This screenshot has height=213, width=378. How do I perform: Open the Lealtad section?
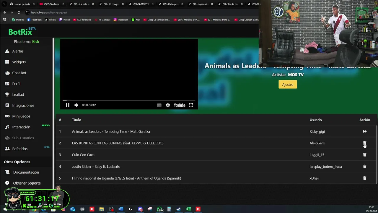(18, 95)
